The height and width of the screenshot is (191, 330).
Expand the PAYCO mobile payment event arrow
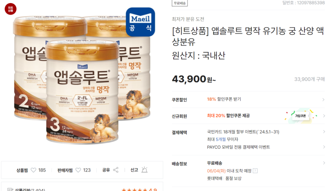324,147
